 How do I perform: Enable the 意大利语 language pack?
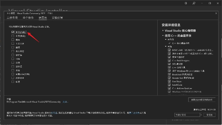13,51
